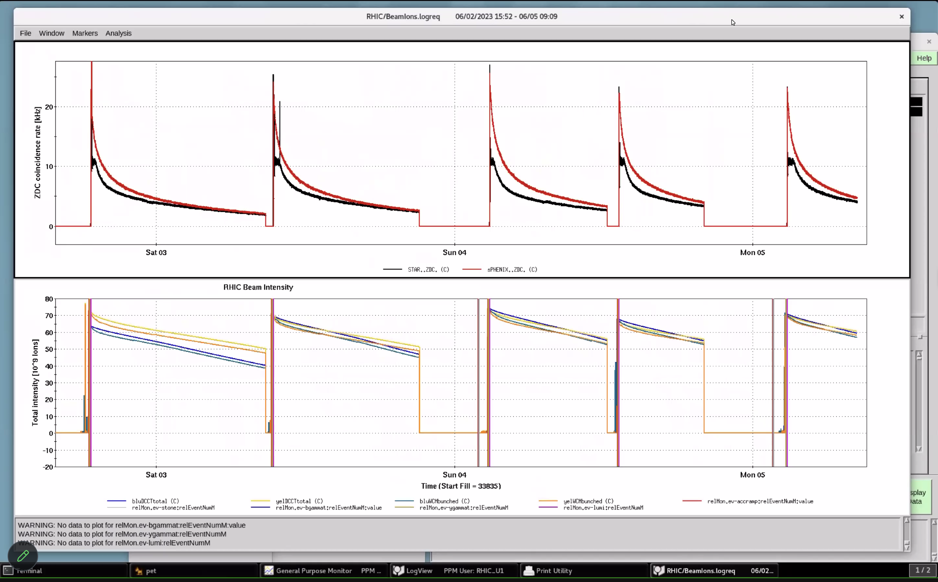This screenshot has height=582, width=938.
Task: Click the RHIC Beam Intensity plot title
Action: 258,287
